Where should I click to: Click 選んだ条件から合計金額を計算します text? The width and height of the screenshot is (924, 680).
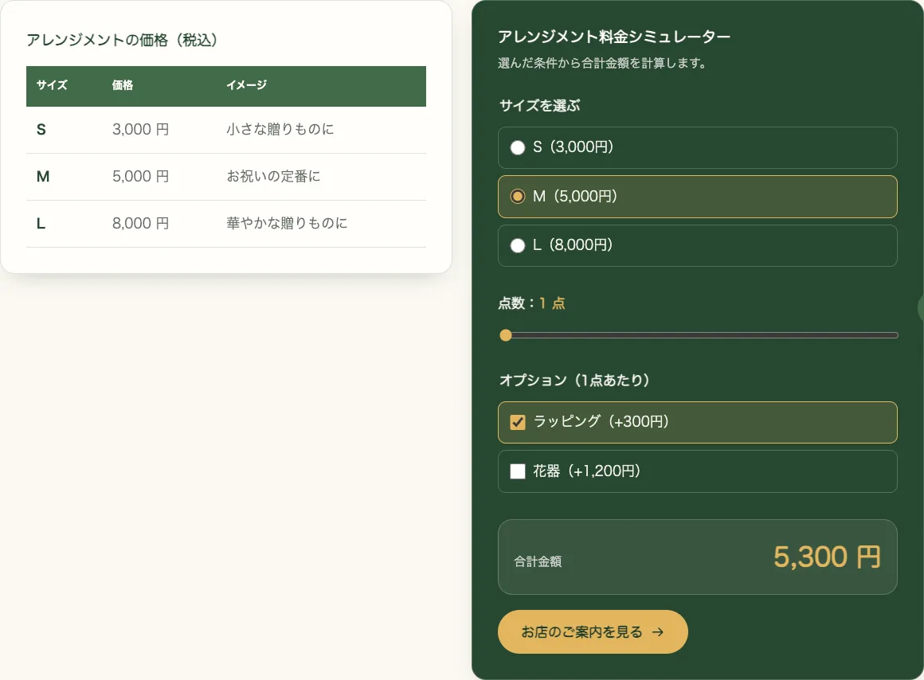602,63
